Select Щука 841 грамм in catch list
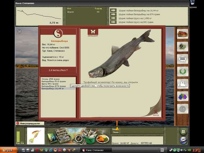The height and width of the screenshot is (153, 204). click(x=50, y=84)
